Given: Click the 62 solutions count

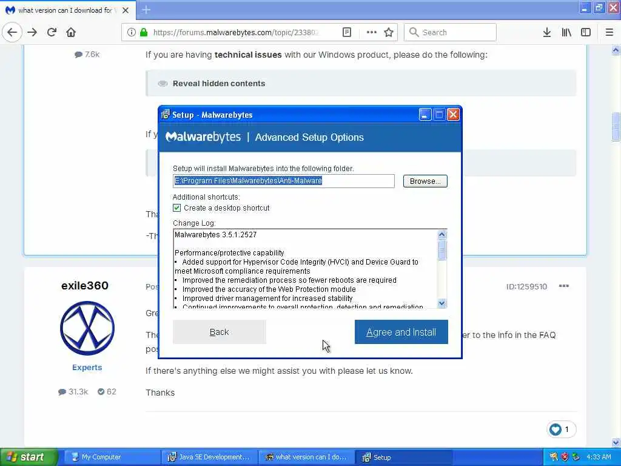Looking at the screenshot, I should pos(107,392).
